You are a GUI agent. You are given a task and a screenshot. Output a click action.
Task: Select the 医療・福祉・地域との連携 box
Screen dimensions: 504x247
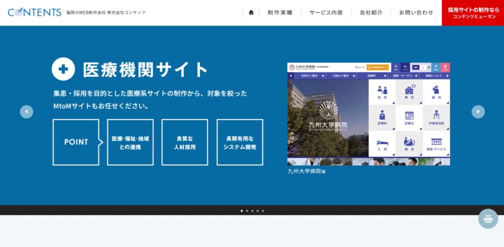130,142
